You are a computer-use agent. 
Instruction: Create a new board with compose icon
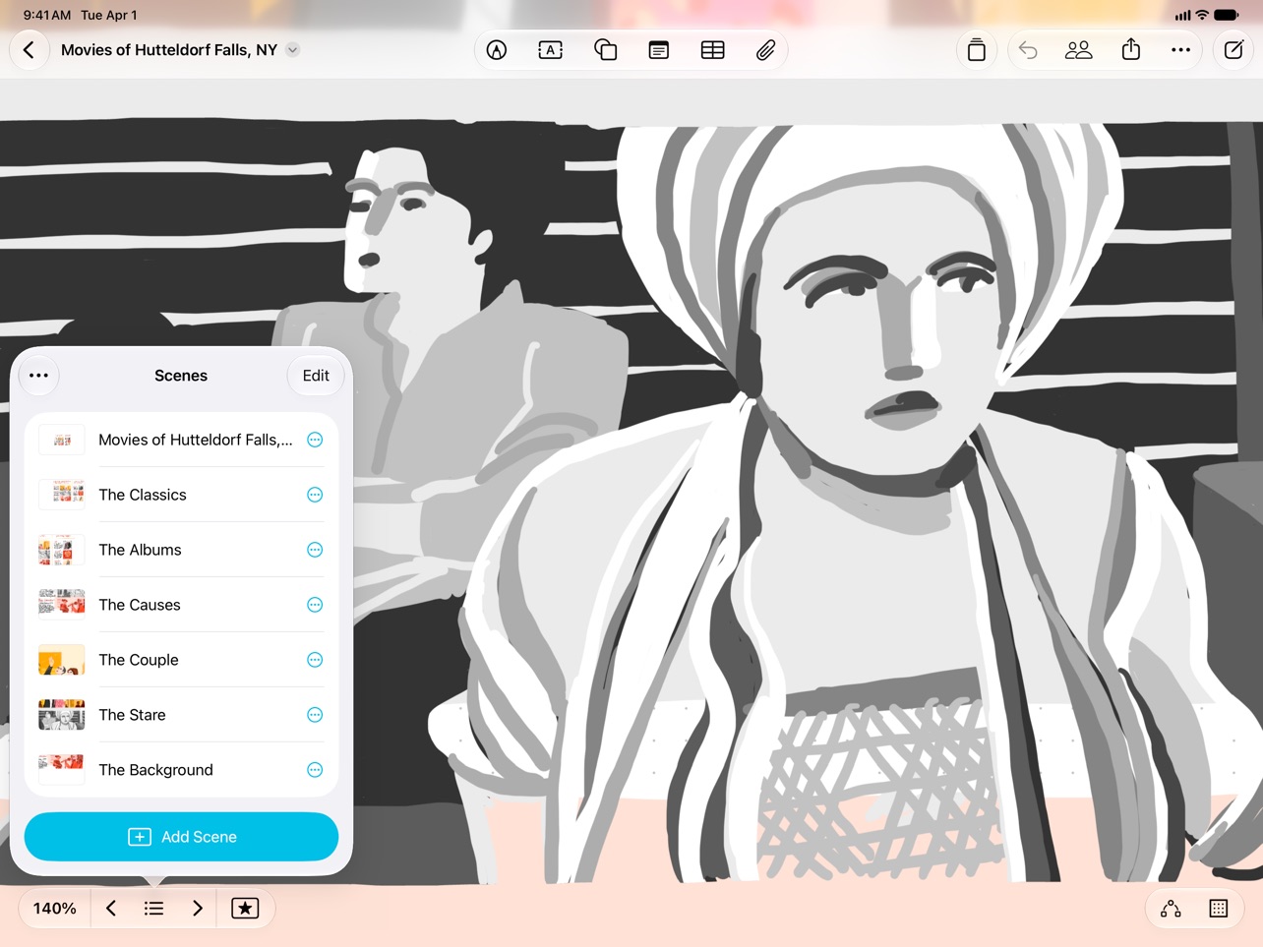[x=1233, y=50]
